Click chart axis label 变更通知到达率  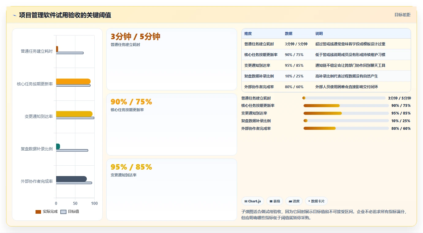point(39,116)
